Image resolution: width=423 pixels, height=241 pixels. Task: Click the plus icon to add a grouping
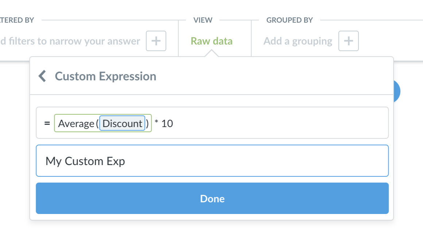click(x=349, y=41)
